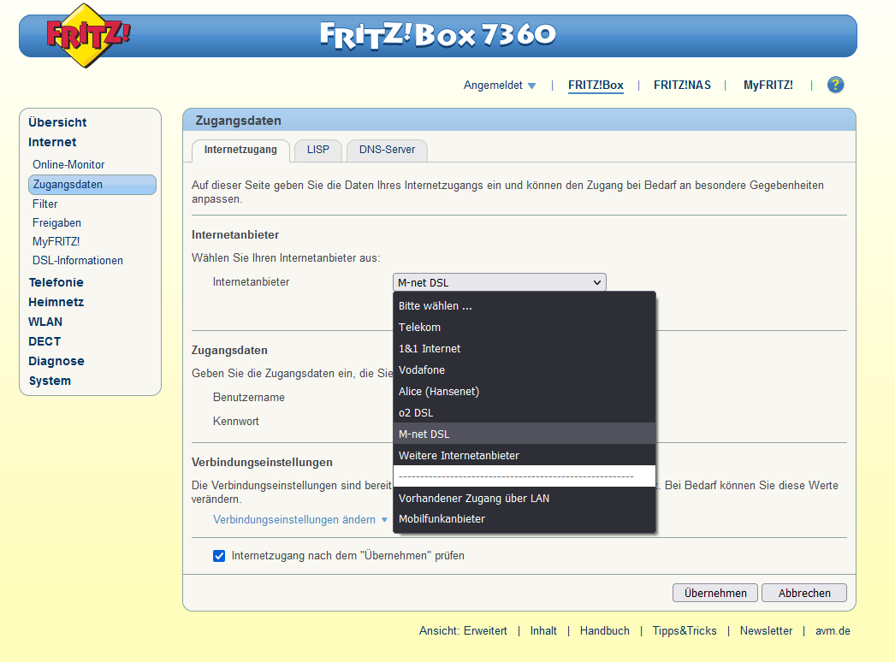Open the Inhalt footer link
The height and width of the screenshot is (662, 895).
543,630
